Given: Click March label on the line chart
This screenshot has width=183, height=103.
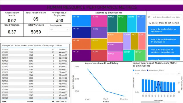Looking at the screenshot, I should click(106, 99).
